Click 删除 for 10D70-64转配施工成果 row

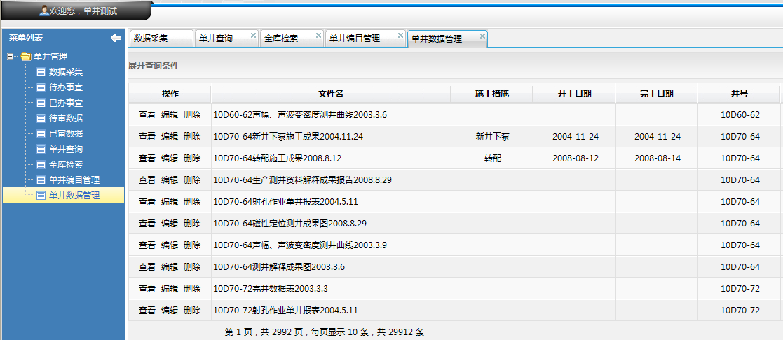coord(191,158)
